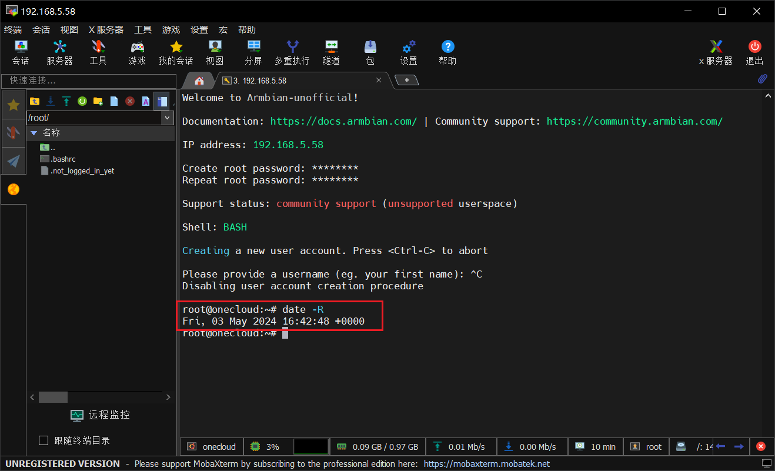Go to parent folder in SFTP toolbar
The image size is (775, 471).
click(x=35, y=101)
